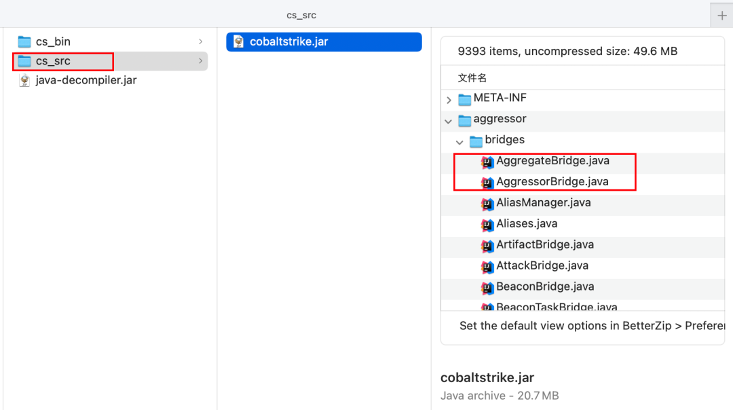The height and width of the screenshot is (410, 733).
Task: Select the cs_src folder icon
Action: coord(24,61)
